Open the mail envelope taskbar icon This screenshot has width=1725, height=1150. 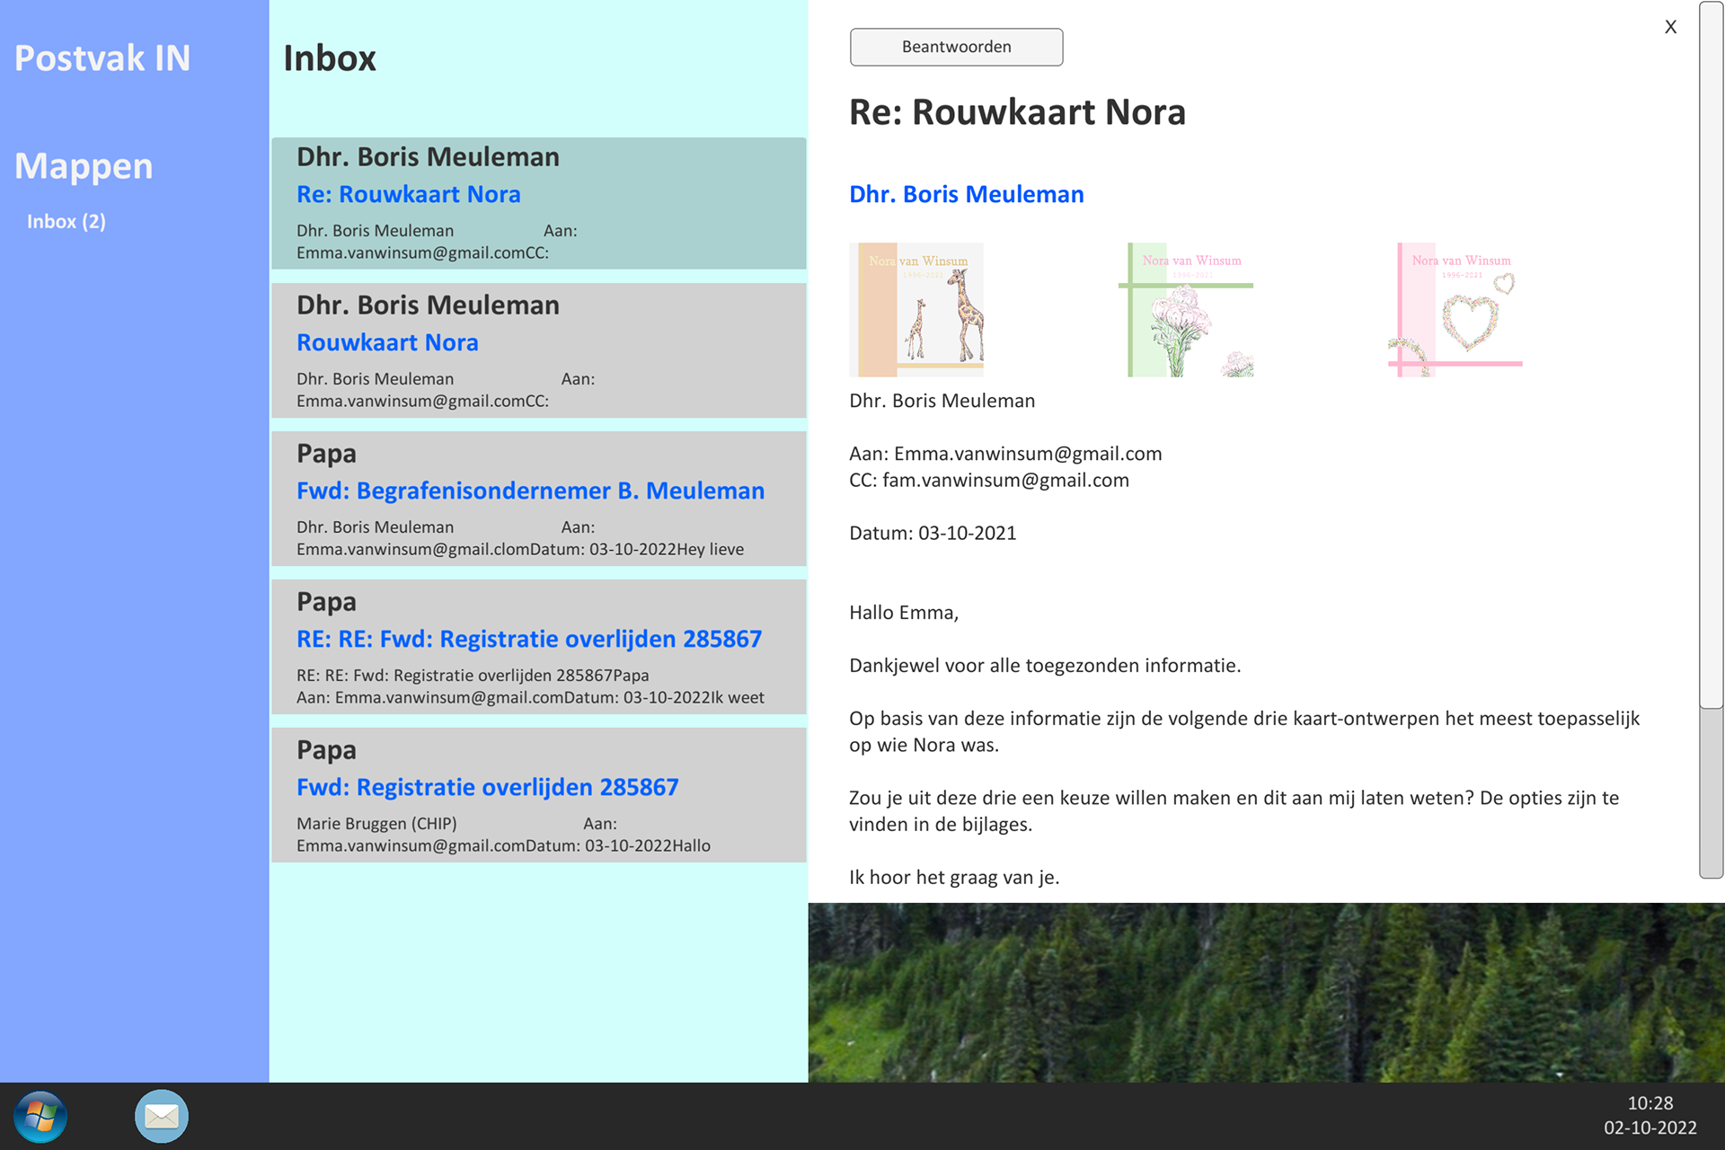(x=162, y=1116)
